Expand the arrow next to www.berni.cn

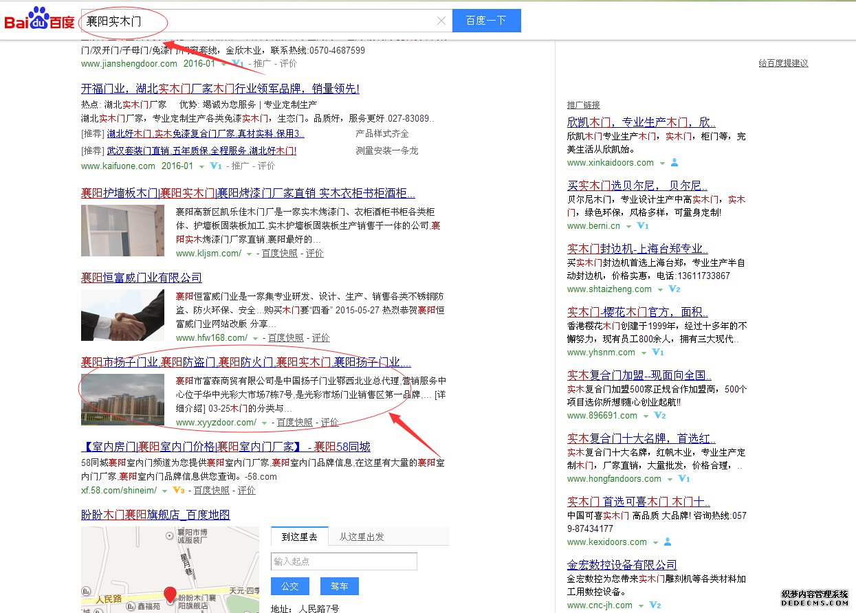[x=628, y=226]
